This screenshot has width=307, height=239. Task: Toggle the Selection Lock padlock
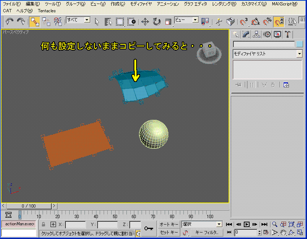(43, 224)
